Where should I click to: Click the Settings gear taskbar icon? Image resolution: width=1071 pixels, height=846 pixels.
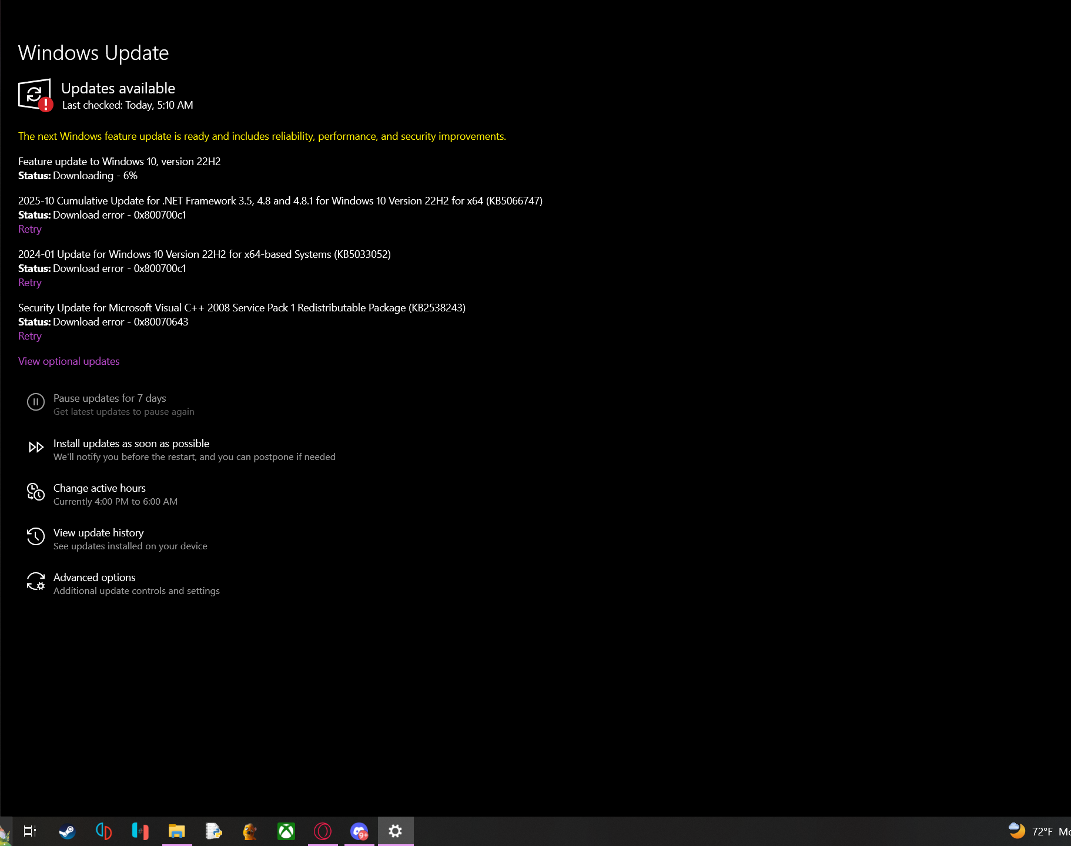pos(396,831)
